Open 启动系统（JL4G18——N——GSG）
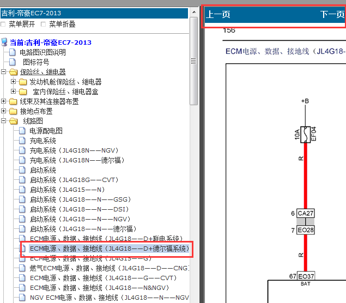This screenshot has width=346, height=303. 80,199
